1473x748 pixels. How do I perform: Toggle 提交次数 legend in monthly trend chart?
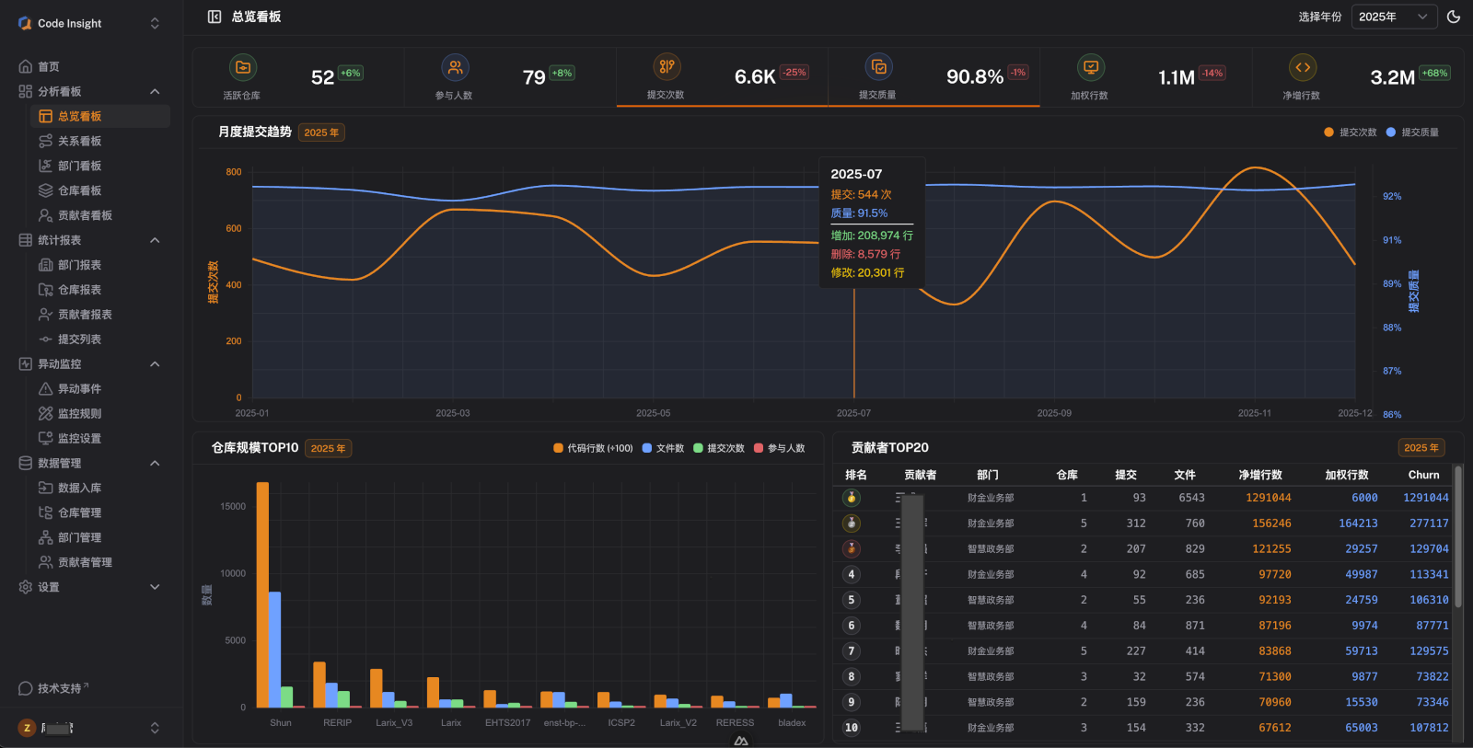pyautogui.click(x=1351, y=132)
